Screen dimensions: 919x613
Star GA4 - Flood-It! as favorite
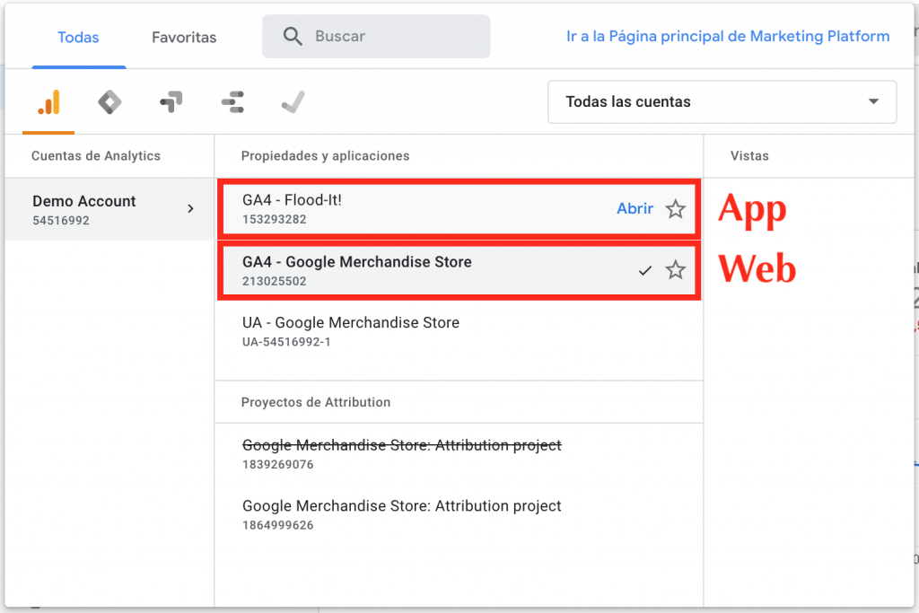675,208
